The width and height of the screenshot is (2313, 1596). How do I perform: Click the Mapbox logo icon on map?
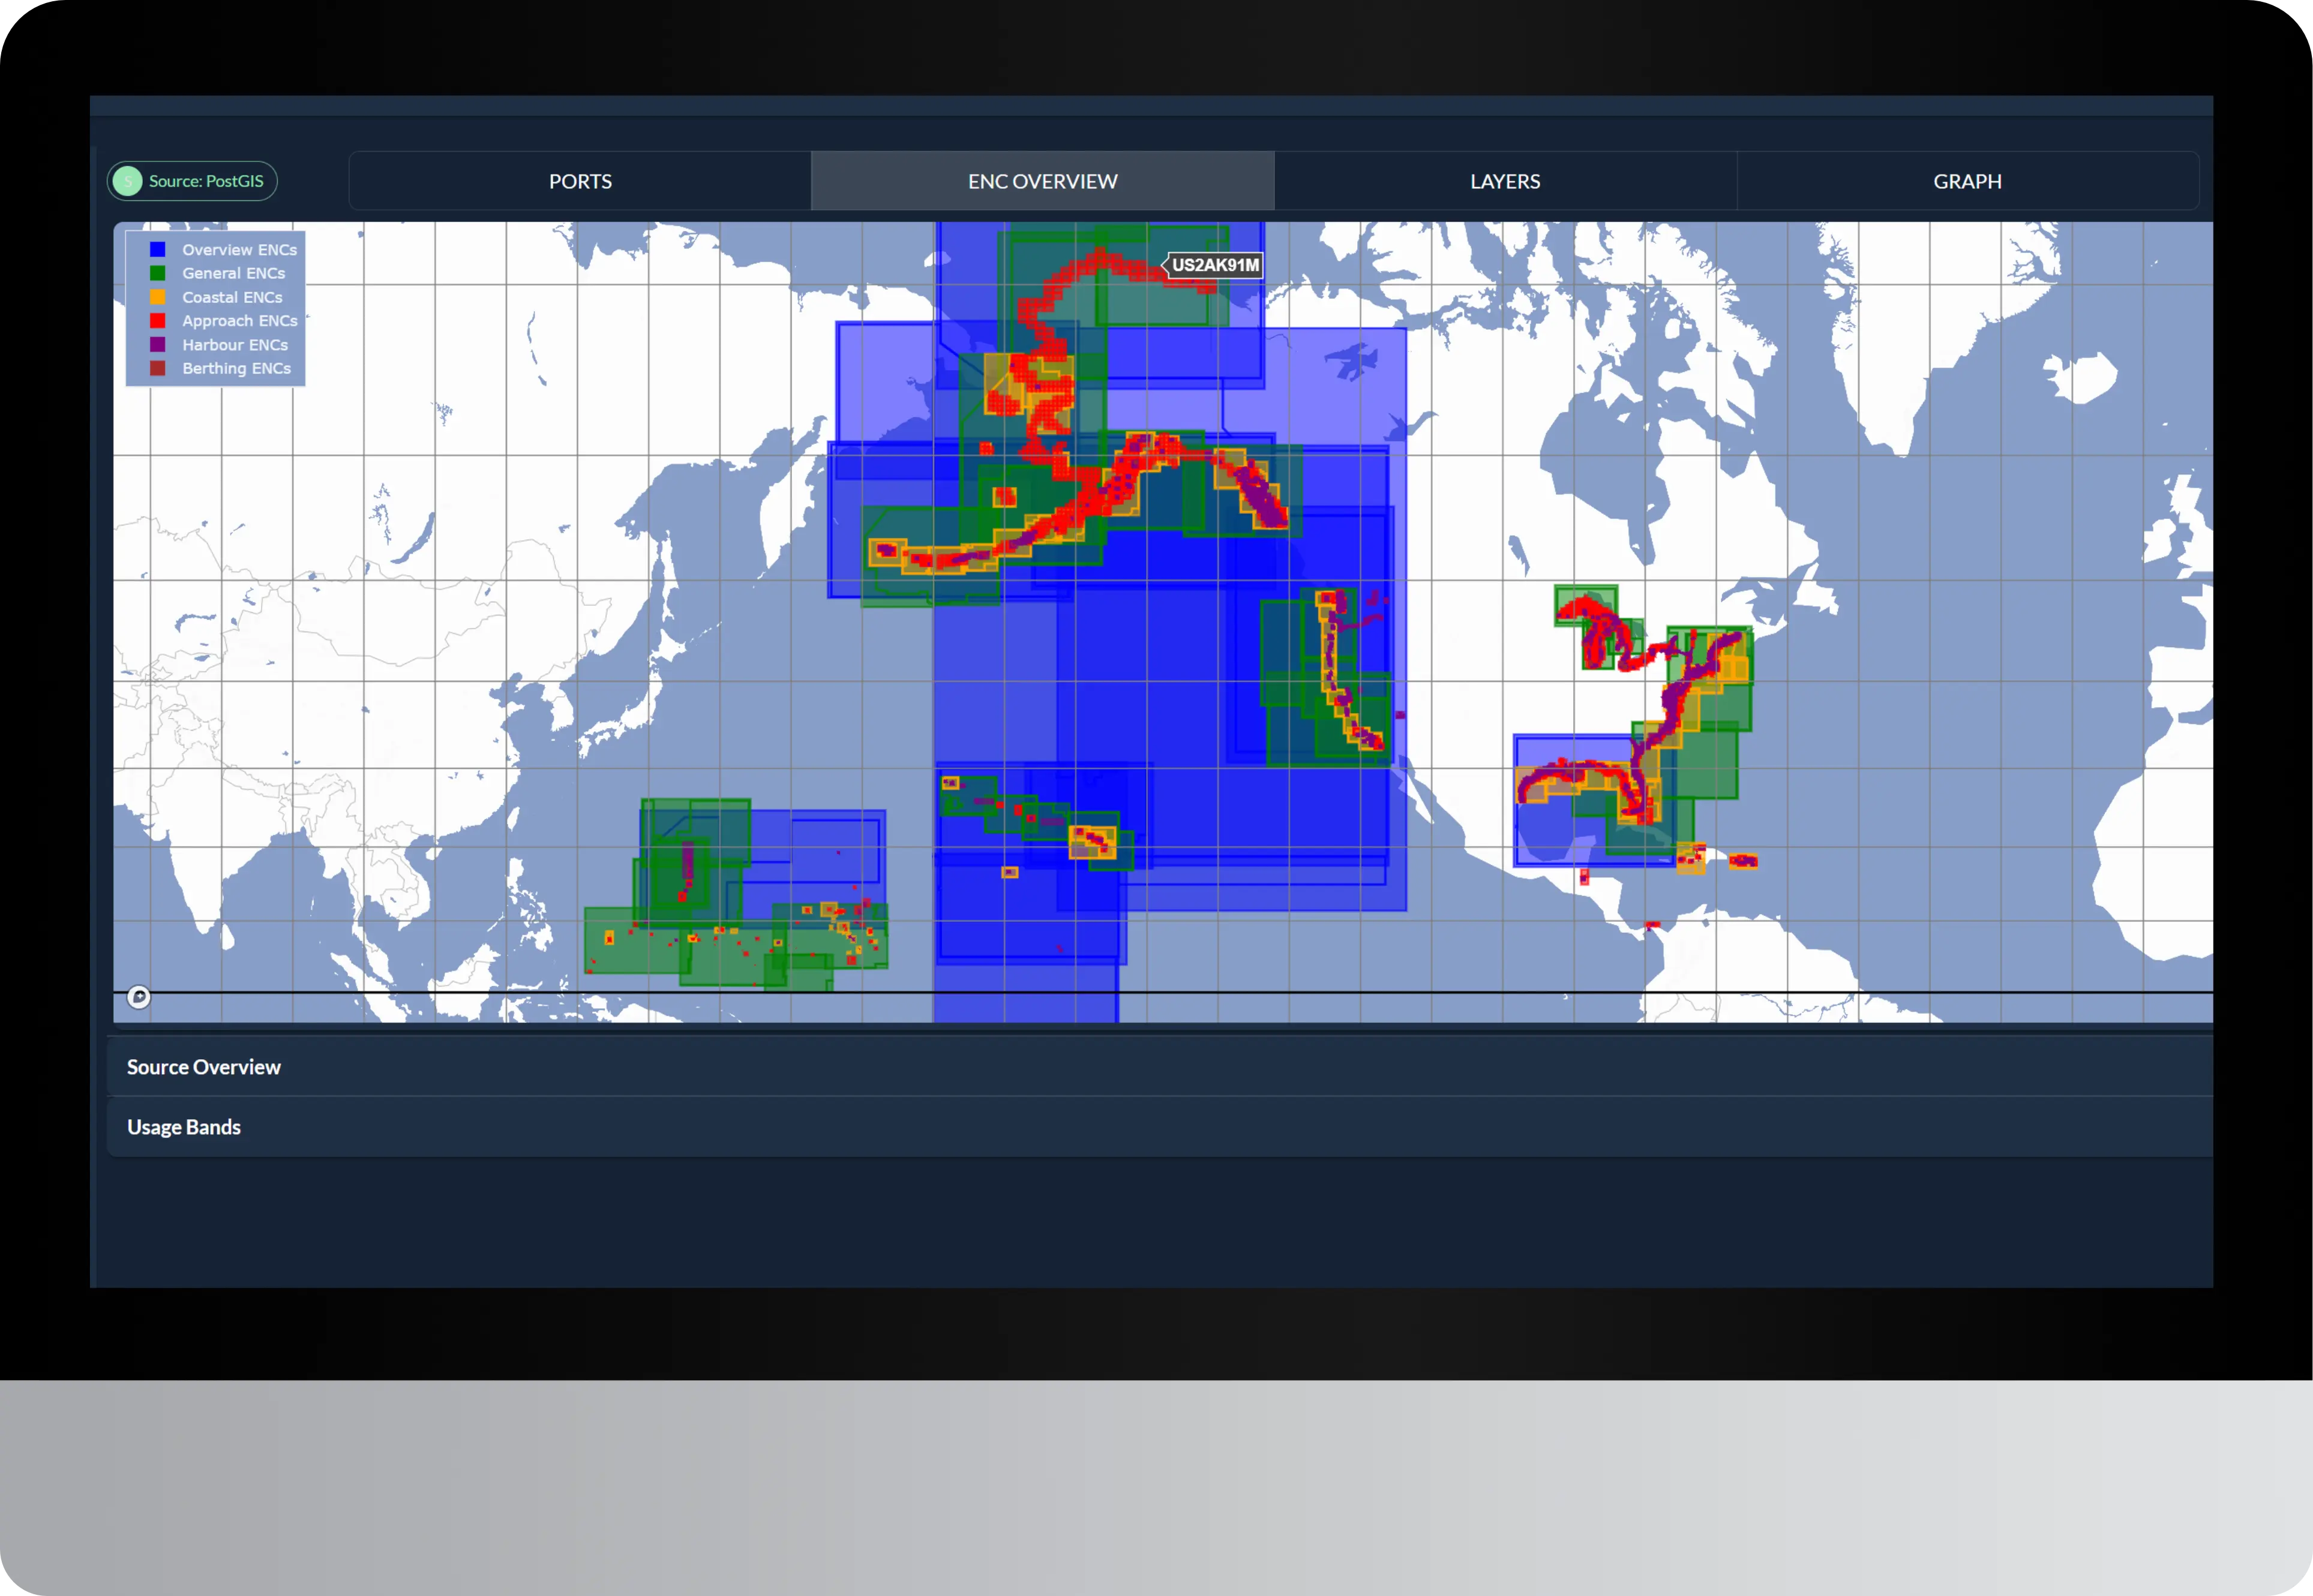pyautogui.click(x=139, y=997)
